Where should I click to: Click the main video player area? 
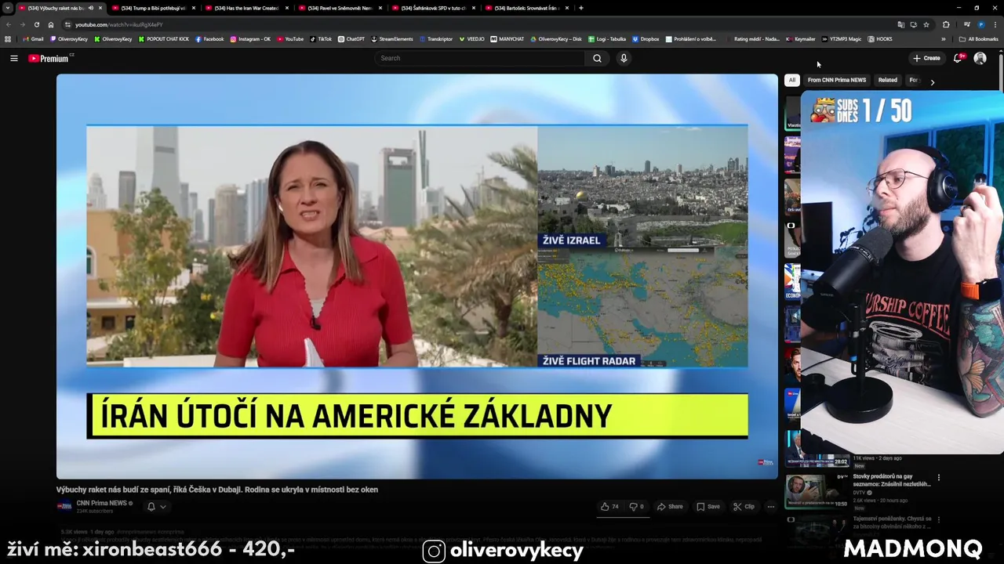tap(417, 276)
